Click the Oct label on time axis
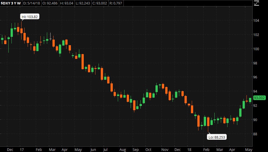 click(x=148, y=149)
